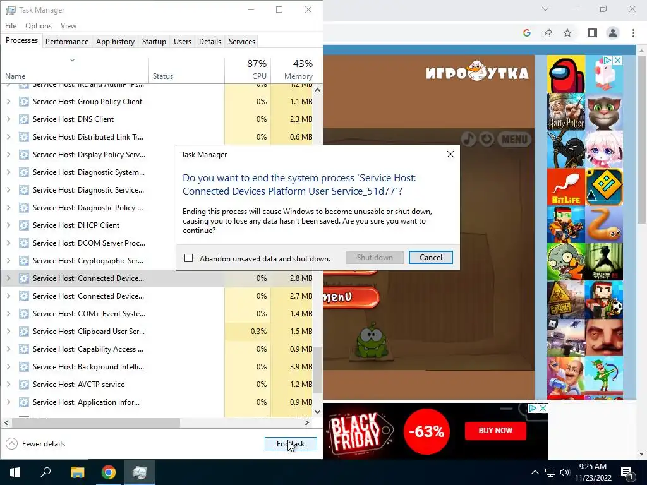This screenshot has width=647, height=485.
Task: Click the music note toggle in the game
Action: click(468, 138)
